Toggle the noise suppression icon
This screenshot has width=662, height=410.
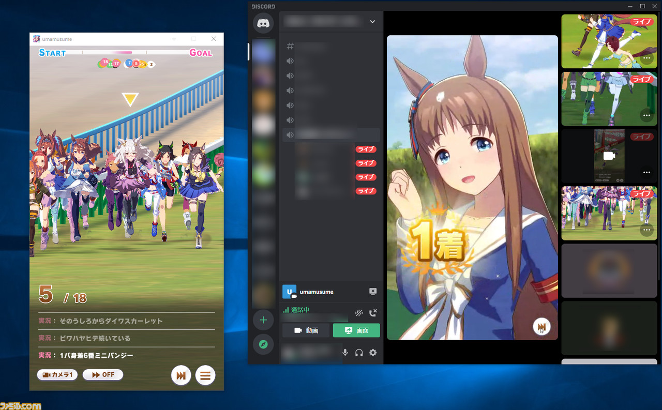click(359, 313)
